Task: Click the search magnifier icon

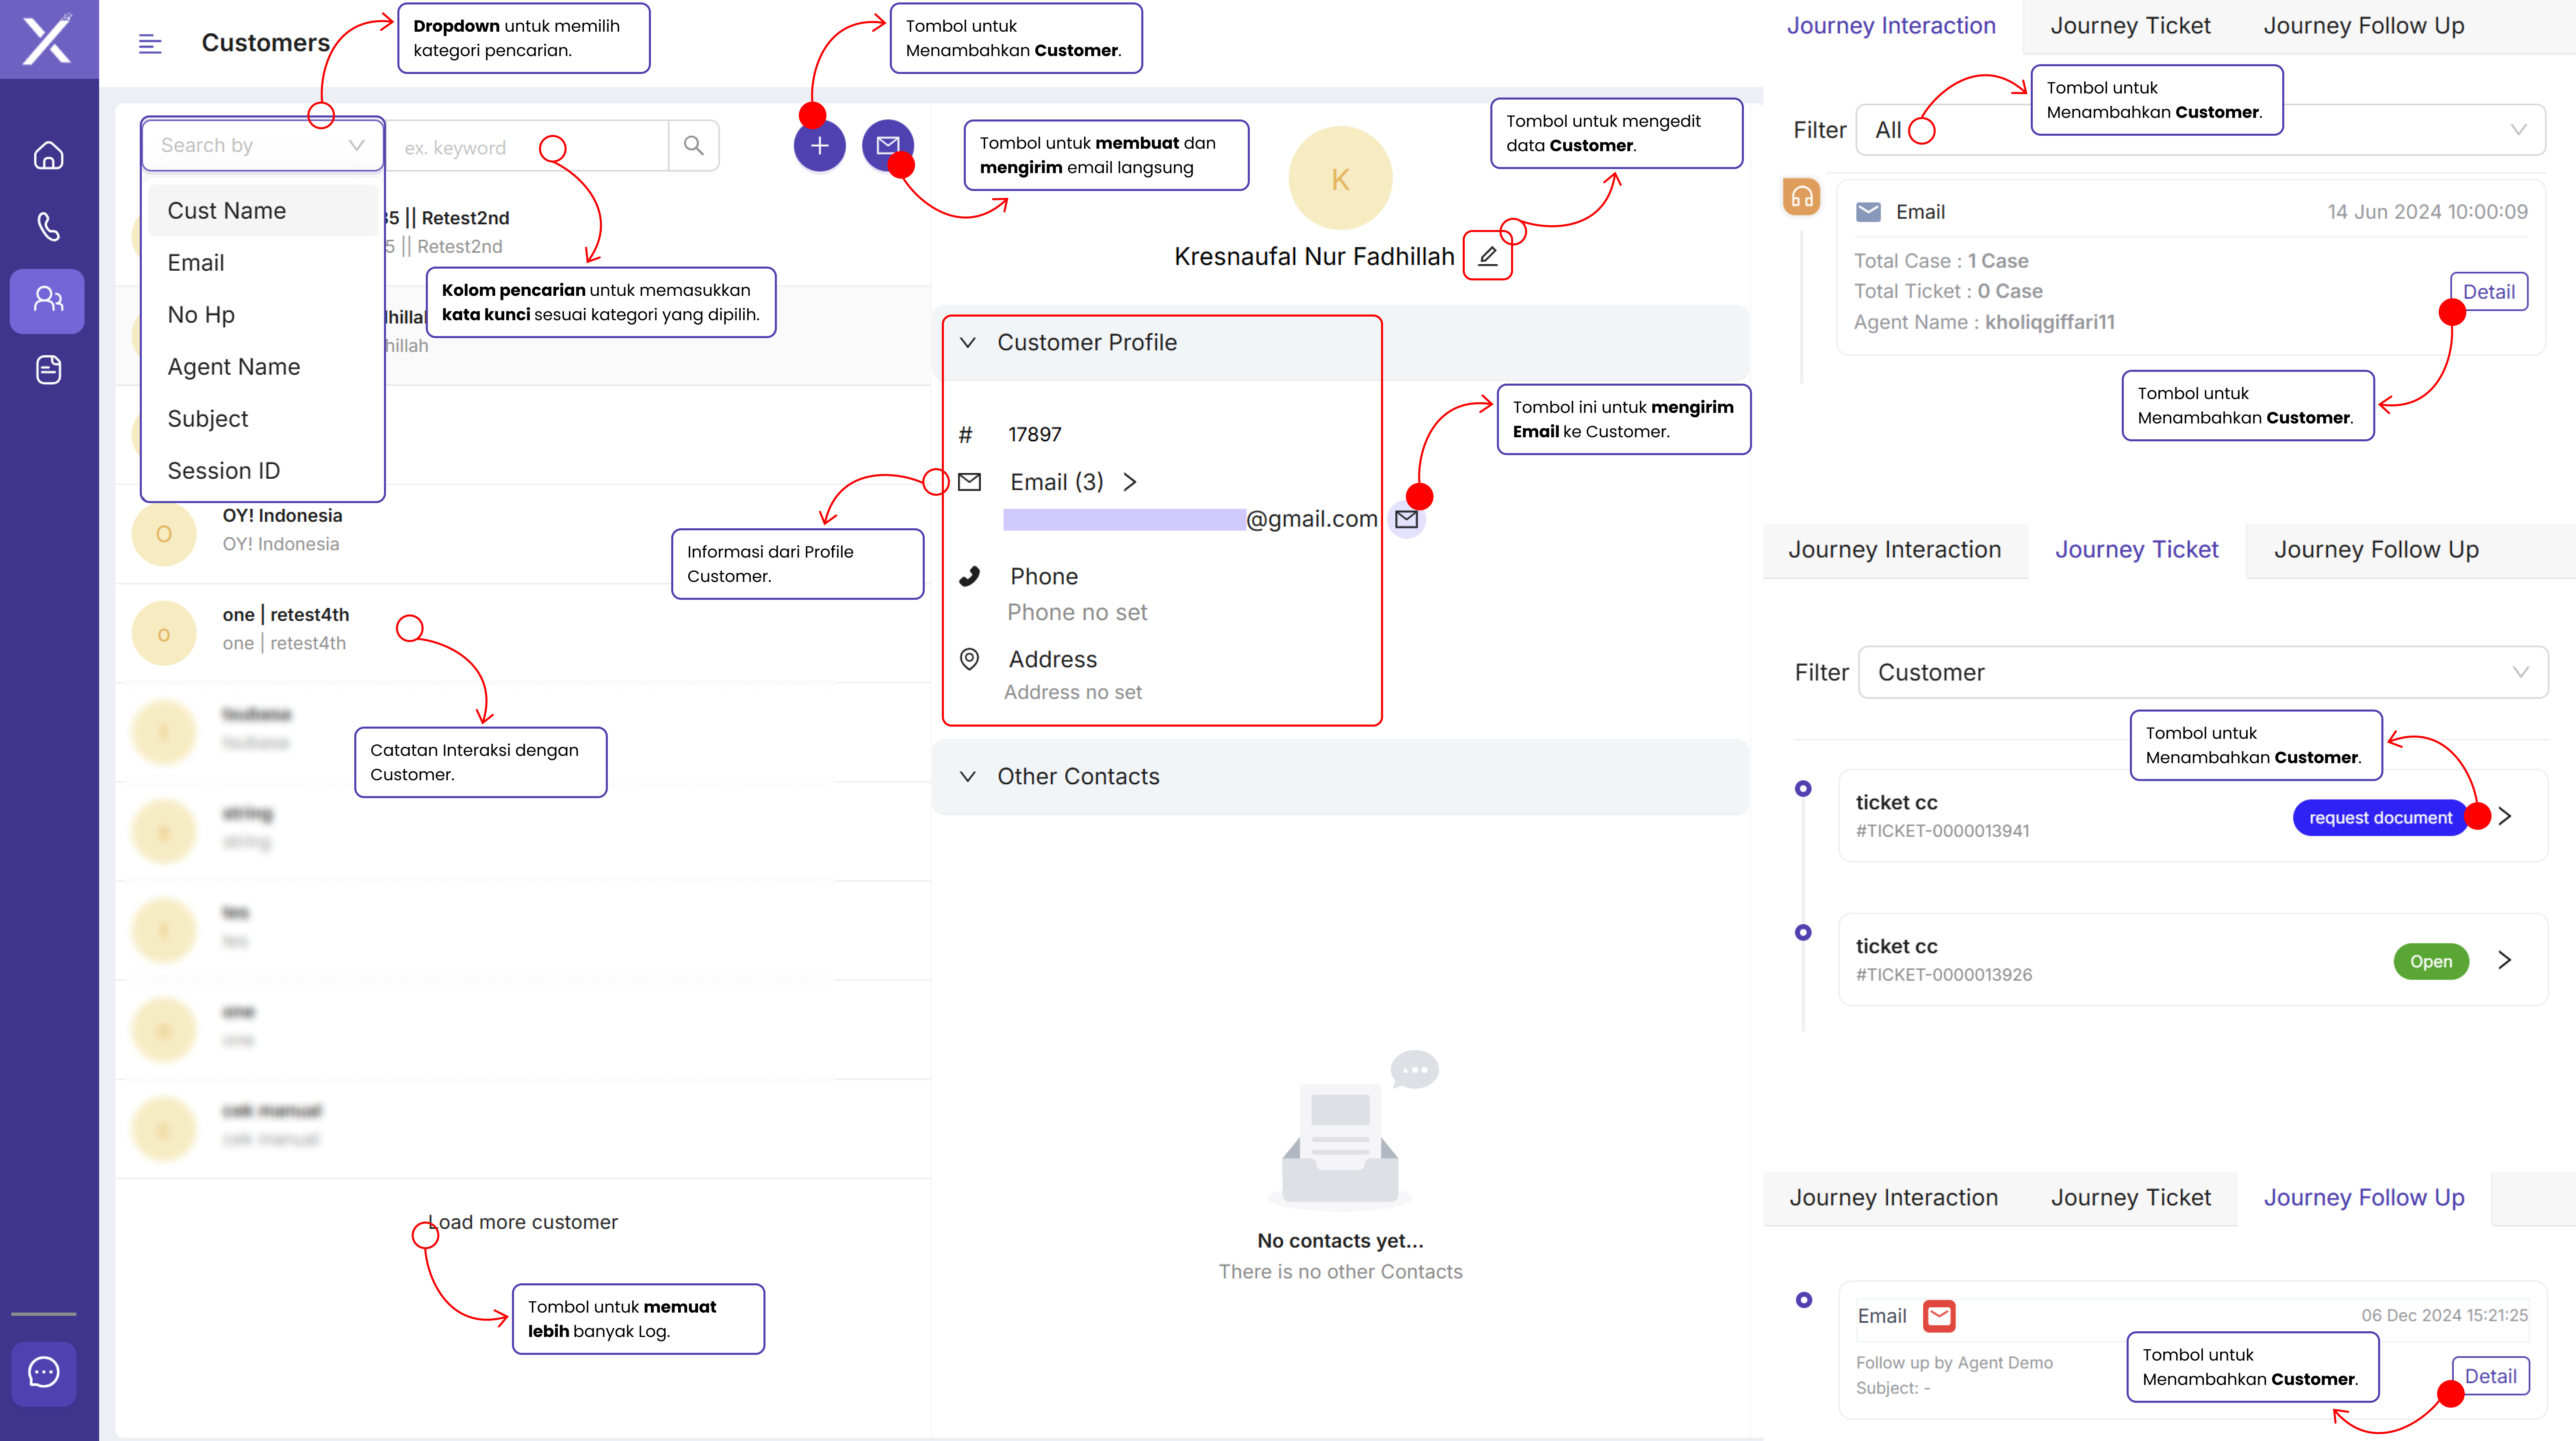Action: [693, 146]
